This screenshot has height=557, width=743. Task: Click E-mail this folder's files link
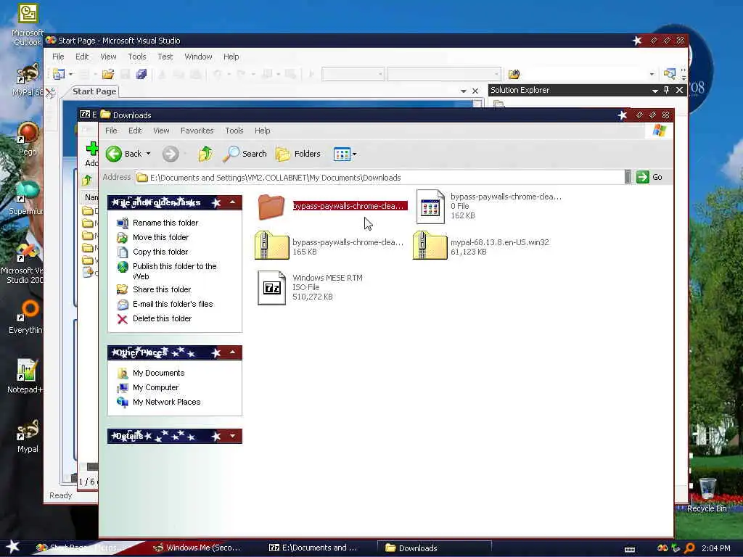[x=173, y=304]
